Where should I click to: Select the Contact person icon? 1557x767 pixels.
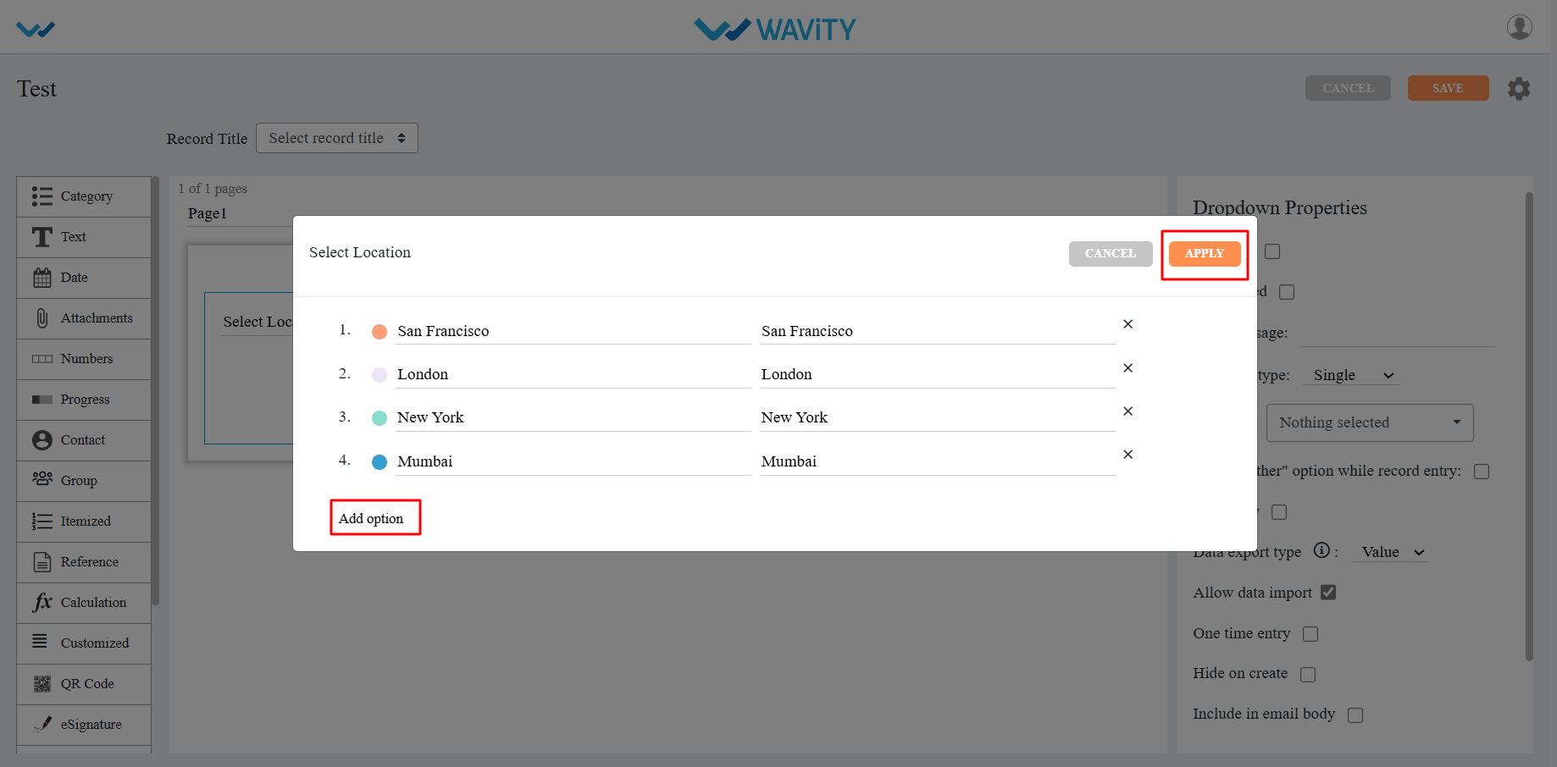pyautogui.click(x=42, y=440)
